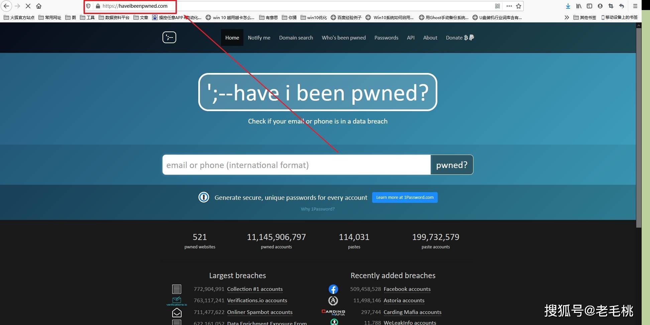Open the 移动设备上的书签 folder
Screen dimensions: 650x325
pyautogui.click(x=619, y=17)
